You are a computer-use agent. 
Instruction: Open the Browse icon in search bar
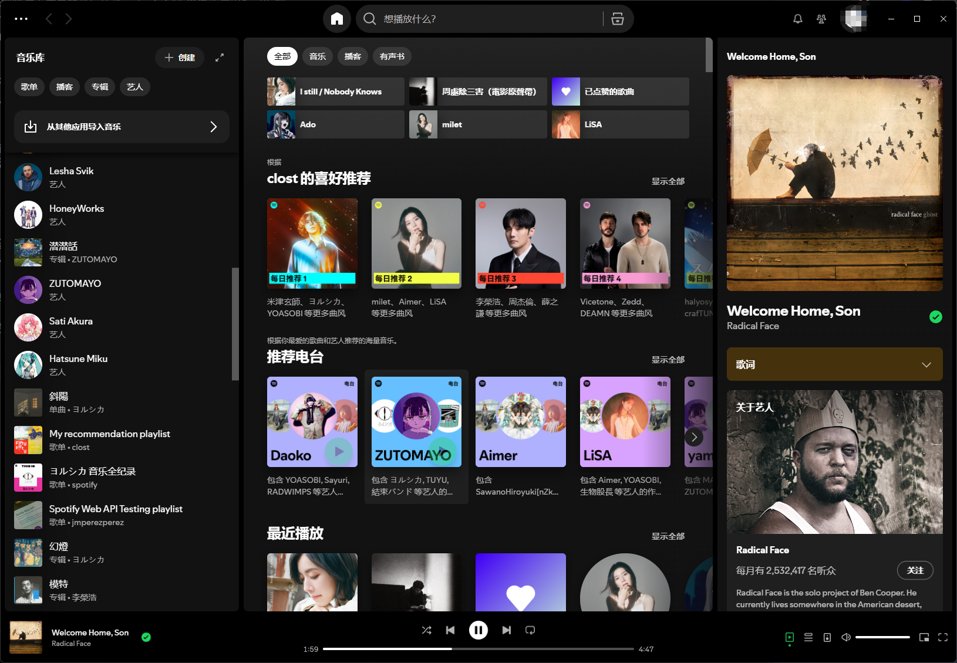618,19
